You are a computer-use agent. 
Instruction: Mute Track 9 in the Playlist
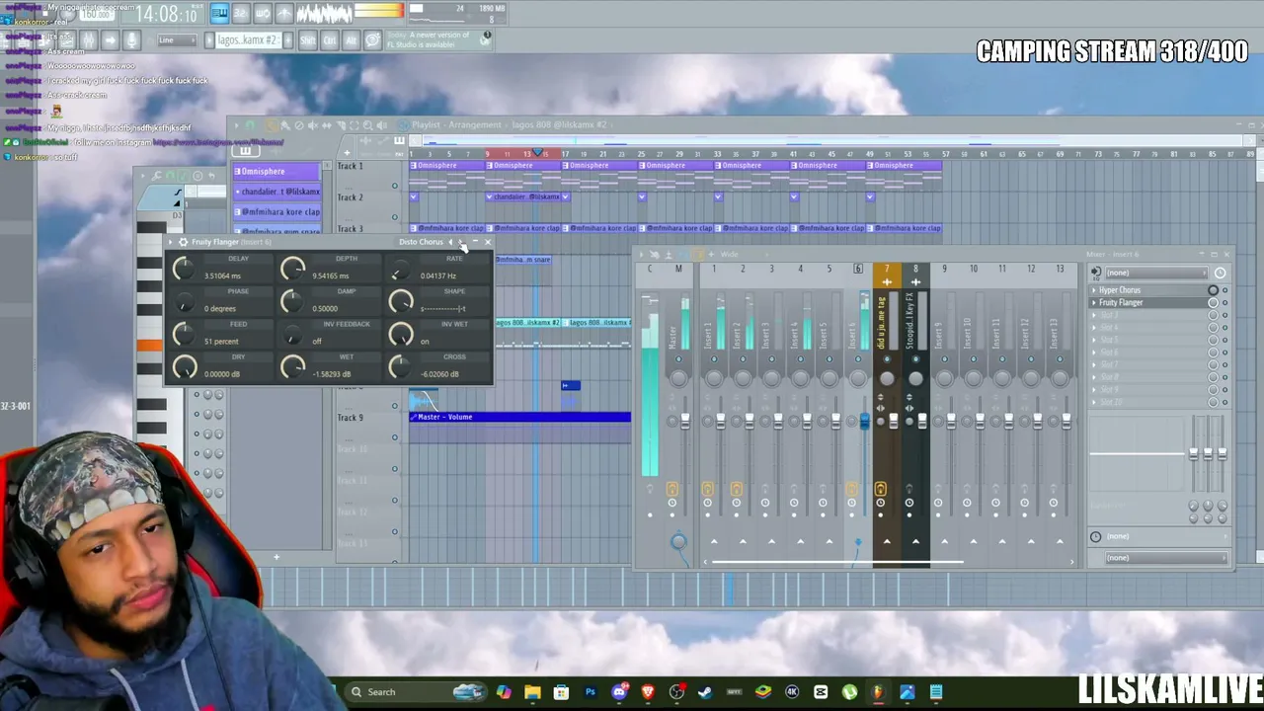click(x=394, y=437)
